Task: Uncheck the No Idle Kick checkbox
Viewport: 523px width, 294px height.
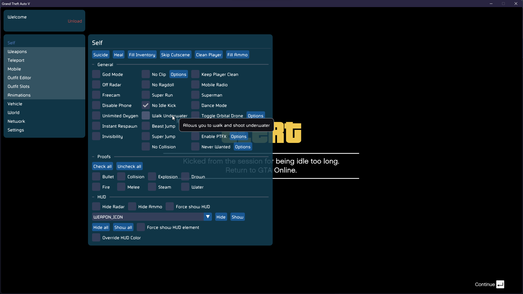Action: (146, 105)
